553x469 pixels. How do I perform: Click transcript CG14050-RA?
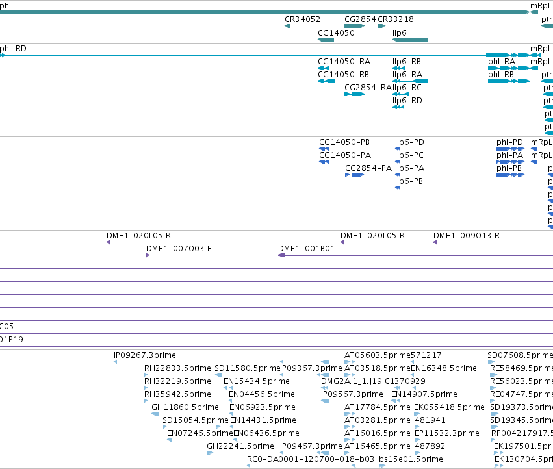324,68
